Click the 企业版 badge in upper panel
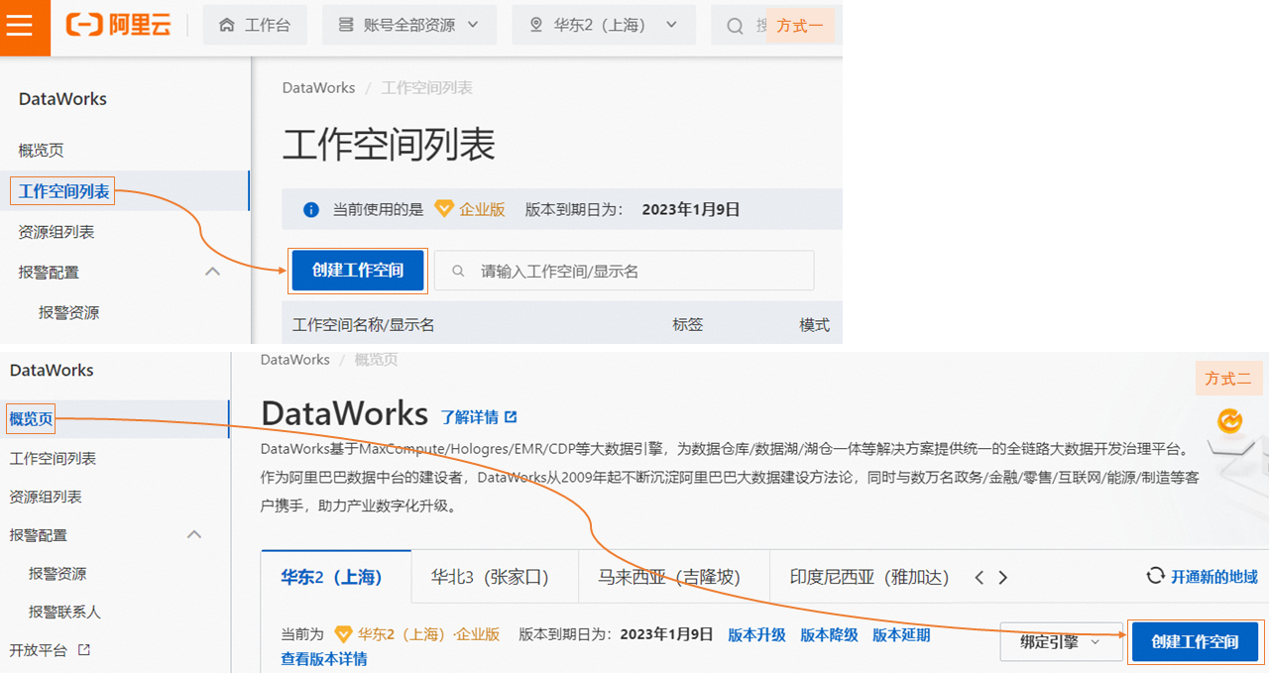Image resolution: width=1269 pixels, height=673 pixels. pyautogui.click(x=471, y=209)
